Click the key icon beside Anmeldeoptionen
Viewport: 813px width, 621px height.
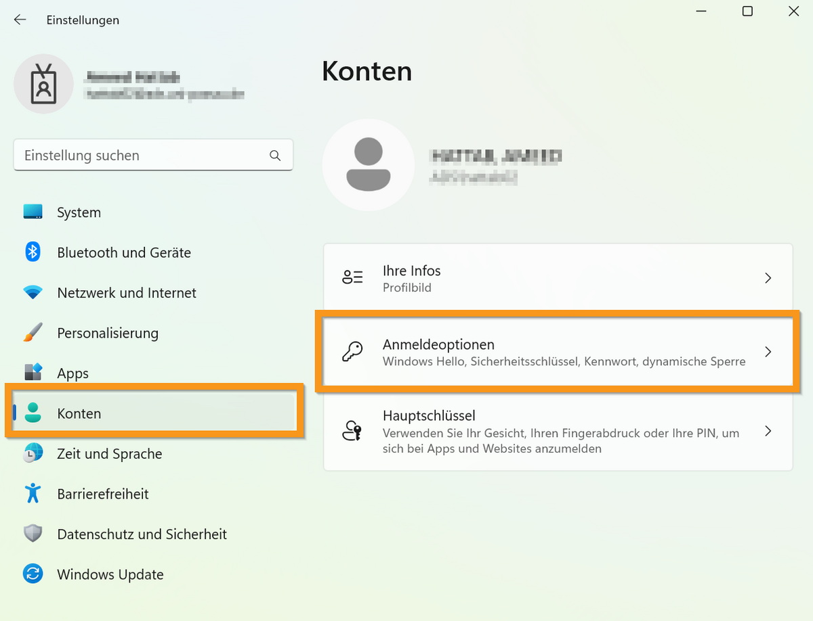point(352,352)
